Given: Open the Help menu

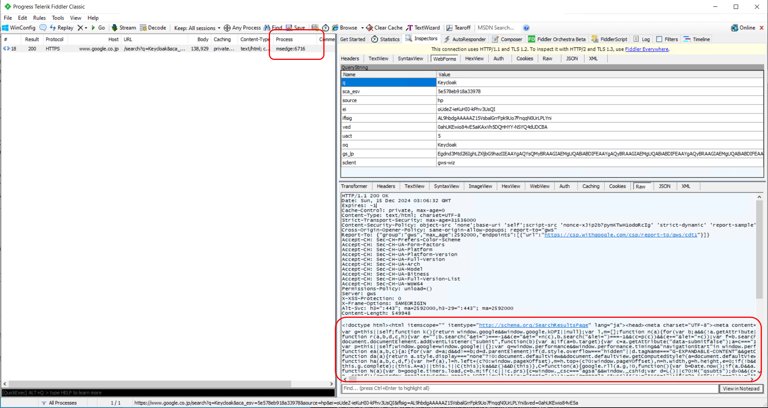Looking at the screenshot, I should pos(93,18).
